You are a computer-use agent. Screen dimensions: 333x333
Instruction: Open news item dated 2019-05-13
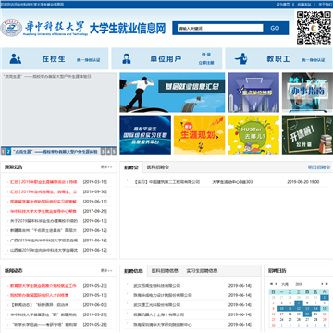pyautogui.click(x=40, y=295)
